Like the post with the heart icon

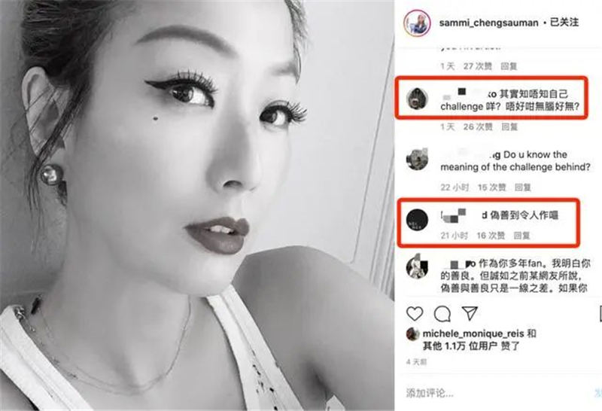[415, 314]
